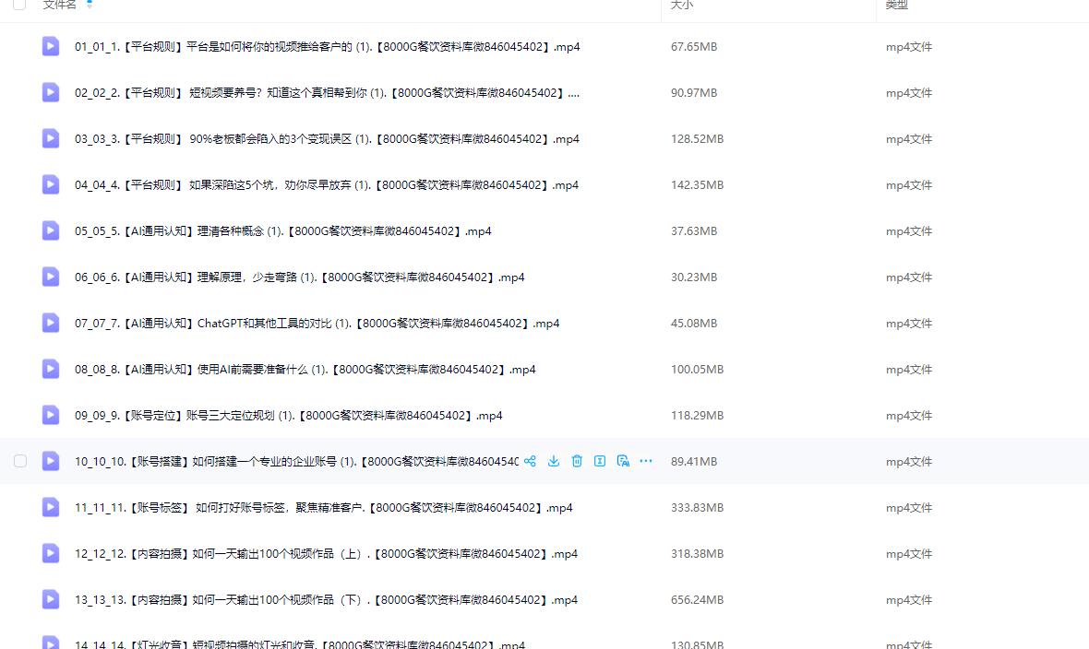Image resolution: width=1089 pixels, height=649 pixels.
Task: Tick the checkbox for 10_10_10 账号搭建 row
Action: (20, 461)
